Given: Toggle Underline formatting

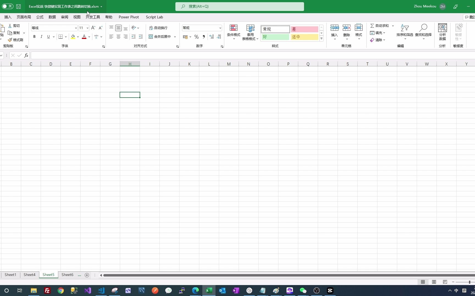Looking at the screenshot, I should pos(48,37).
